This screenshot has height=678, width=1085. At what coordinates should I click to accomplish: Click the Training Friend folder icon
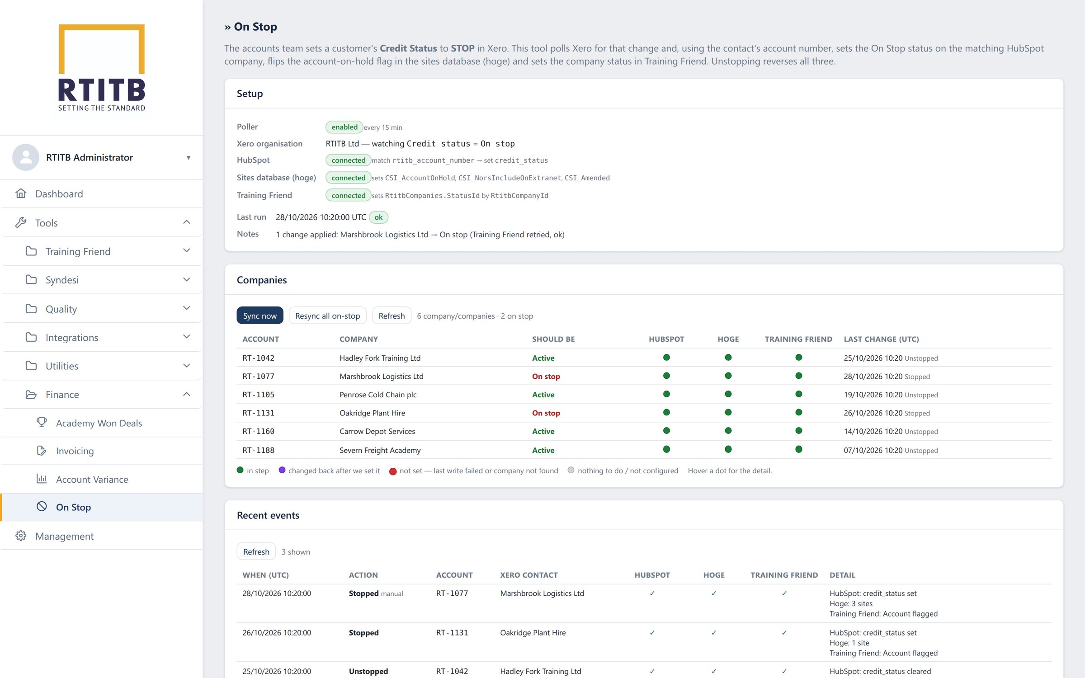tap(31, 251)
